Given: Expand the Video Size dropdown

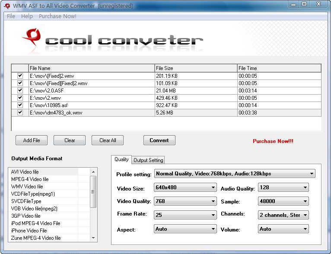Looking at the screenshot, I should pos(185,187).
